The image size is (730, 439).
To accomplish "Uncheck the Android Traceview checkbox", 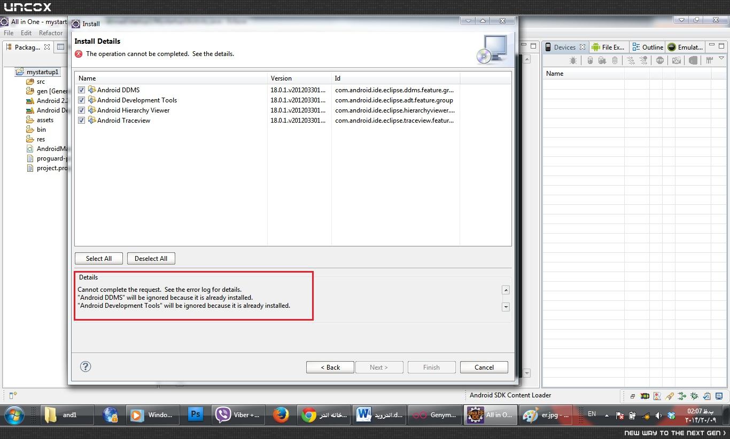I will (81, 121).
